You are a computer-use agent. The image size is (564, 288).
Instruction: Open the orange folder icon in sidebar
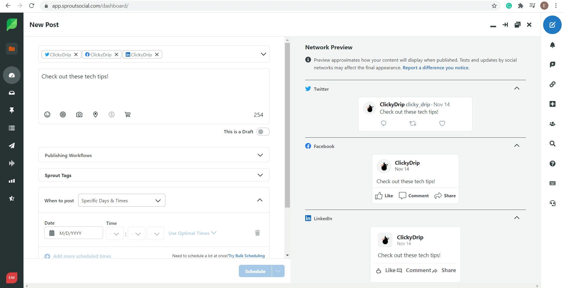[x=12, y=49]
